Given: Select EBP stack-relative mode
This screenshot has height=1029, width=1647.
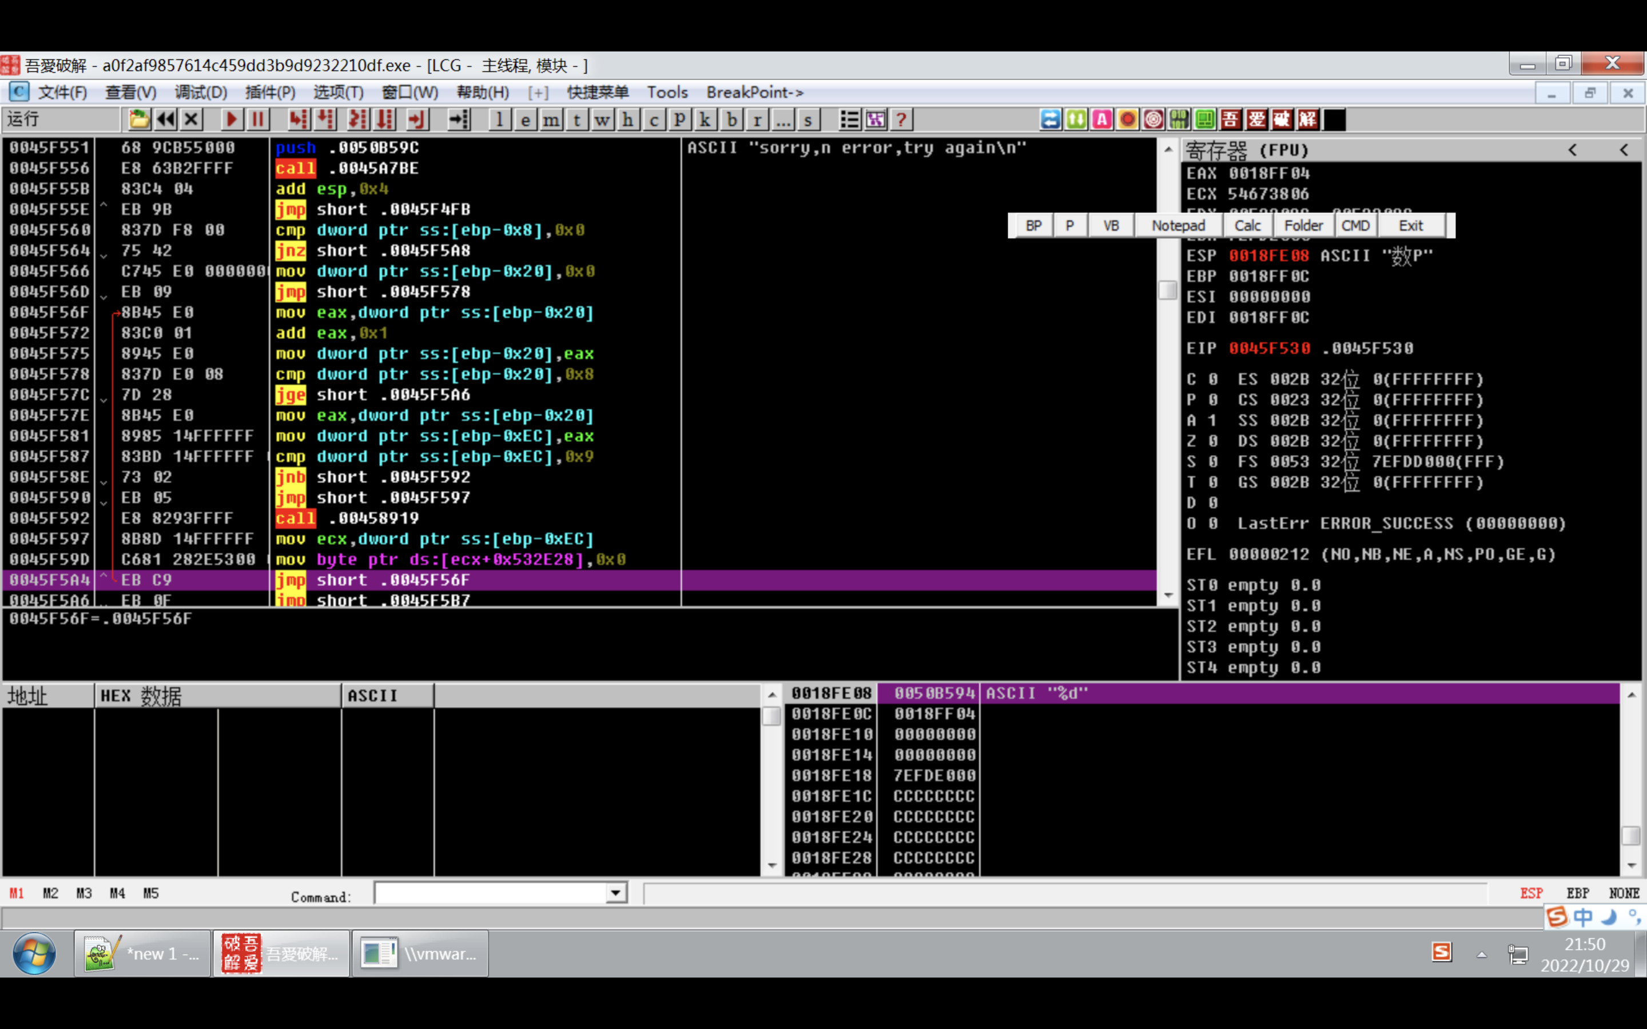Looking at the screenshot, I should [x=1578, y=893].
